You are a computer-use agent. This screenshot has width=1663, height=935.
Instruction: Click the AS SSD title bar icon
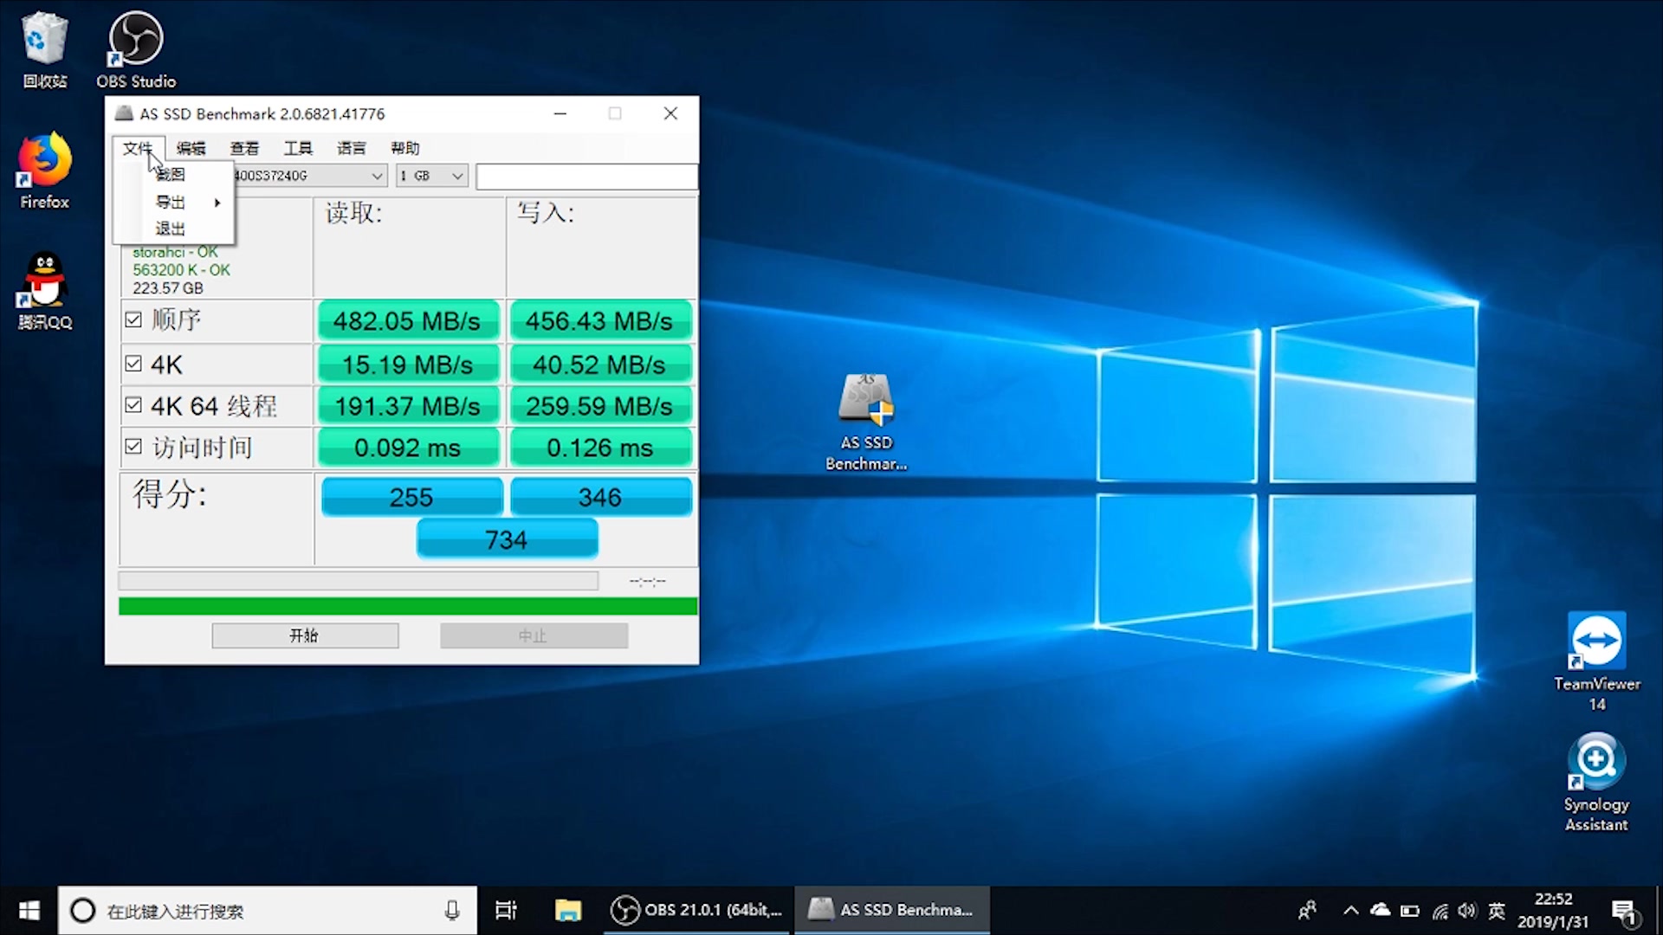(x=124, y=113)
